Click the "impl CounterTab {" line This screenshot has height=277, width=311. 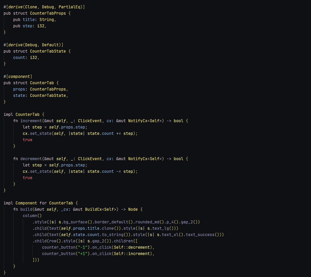[x=24, y=115]
